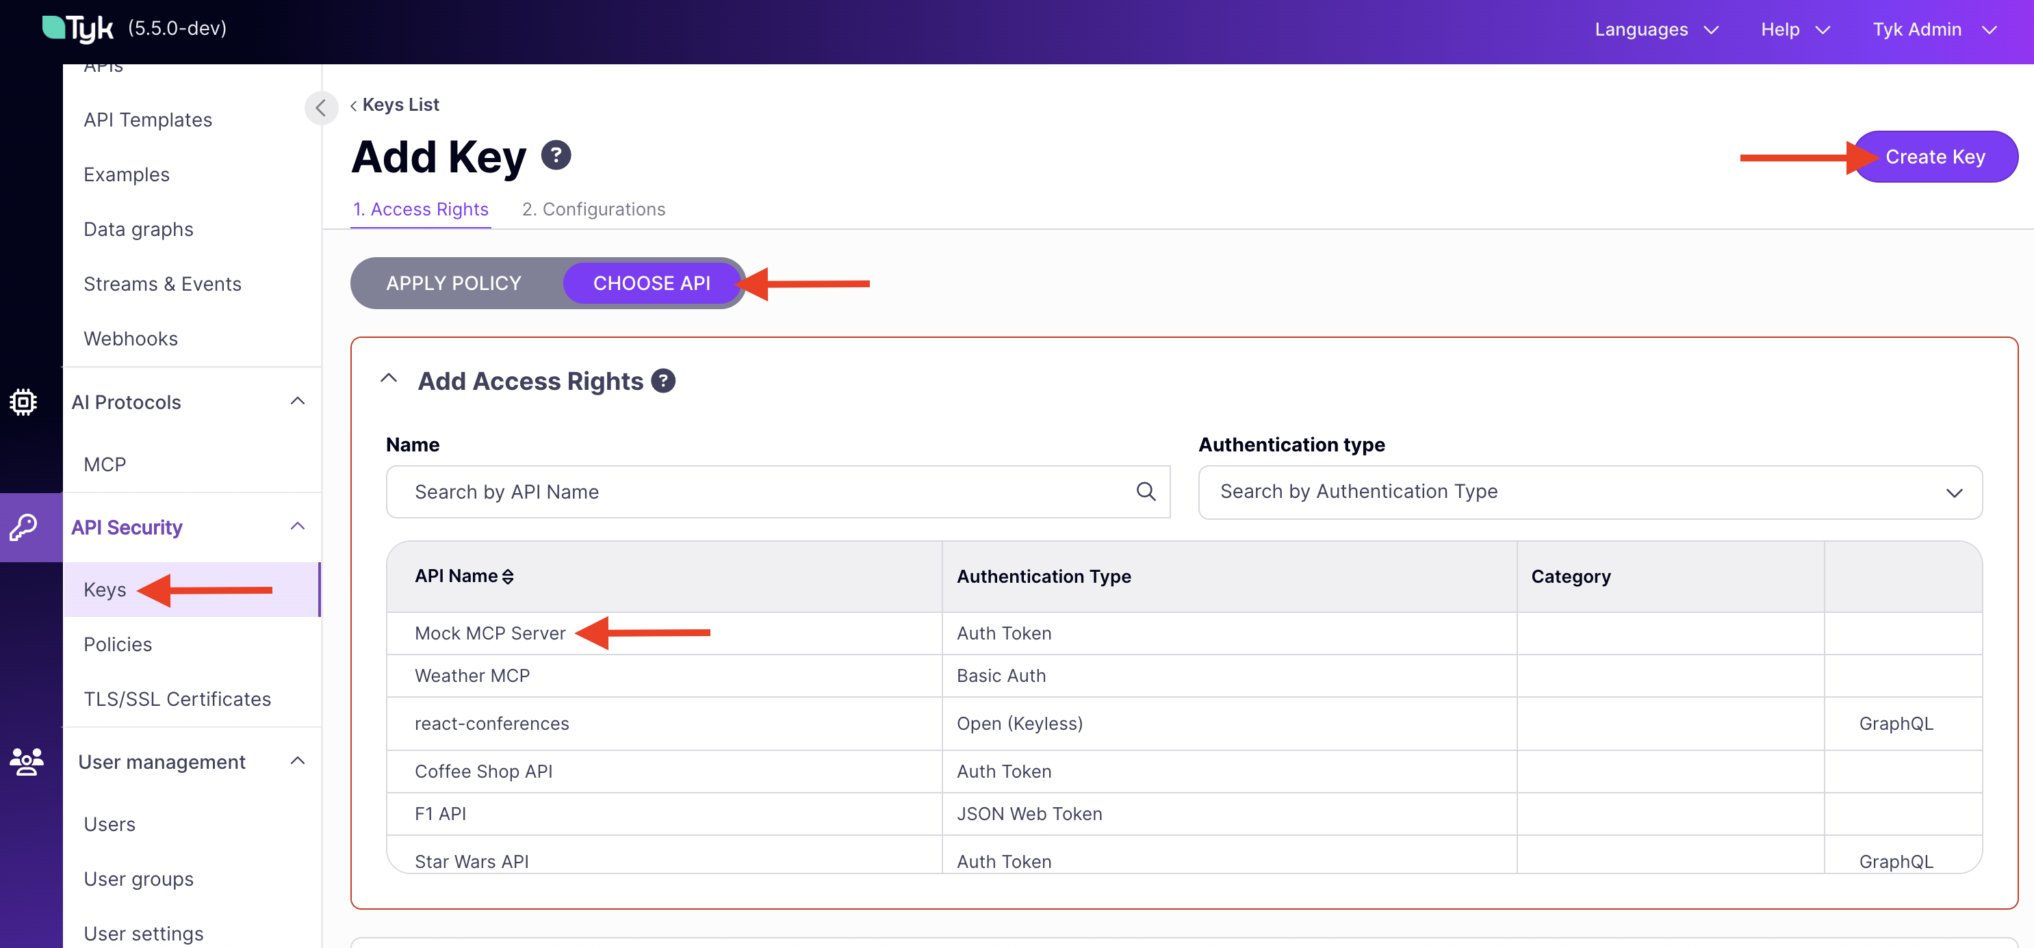Collapse the AI Protocols section
Viewport: 2034px width, 948px height.
(x=298, y=401)
